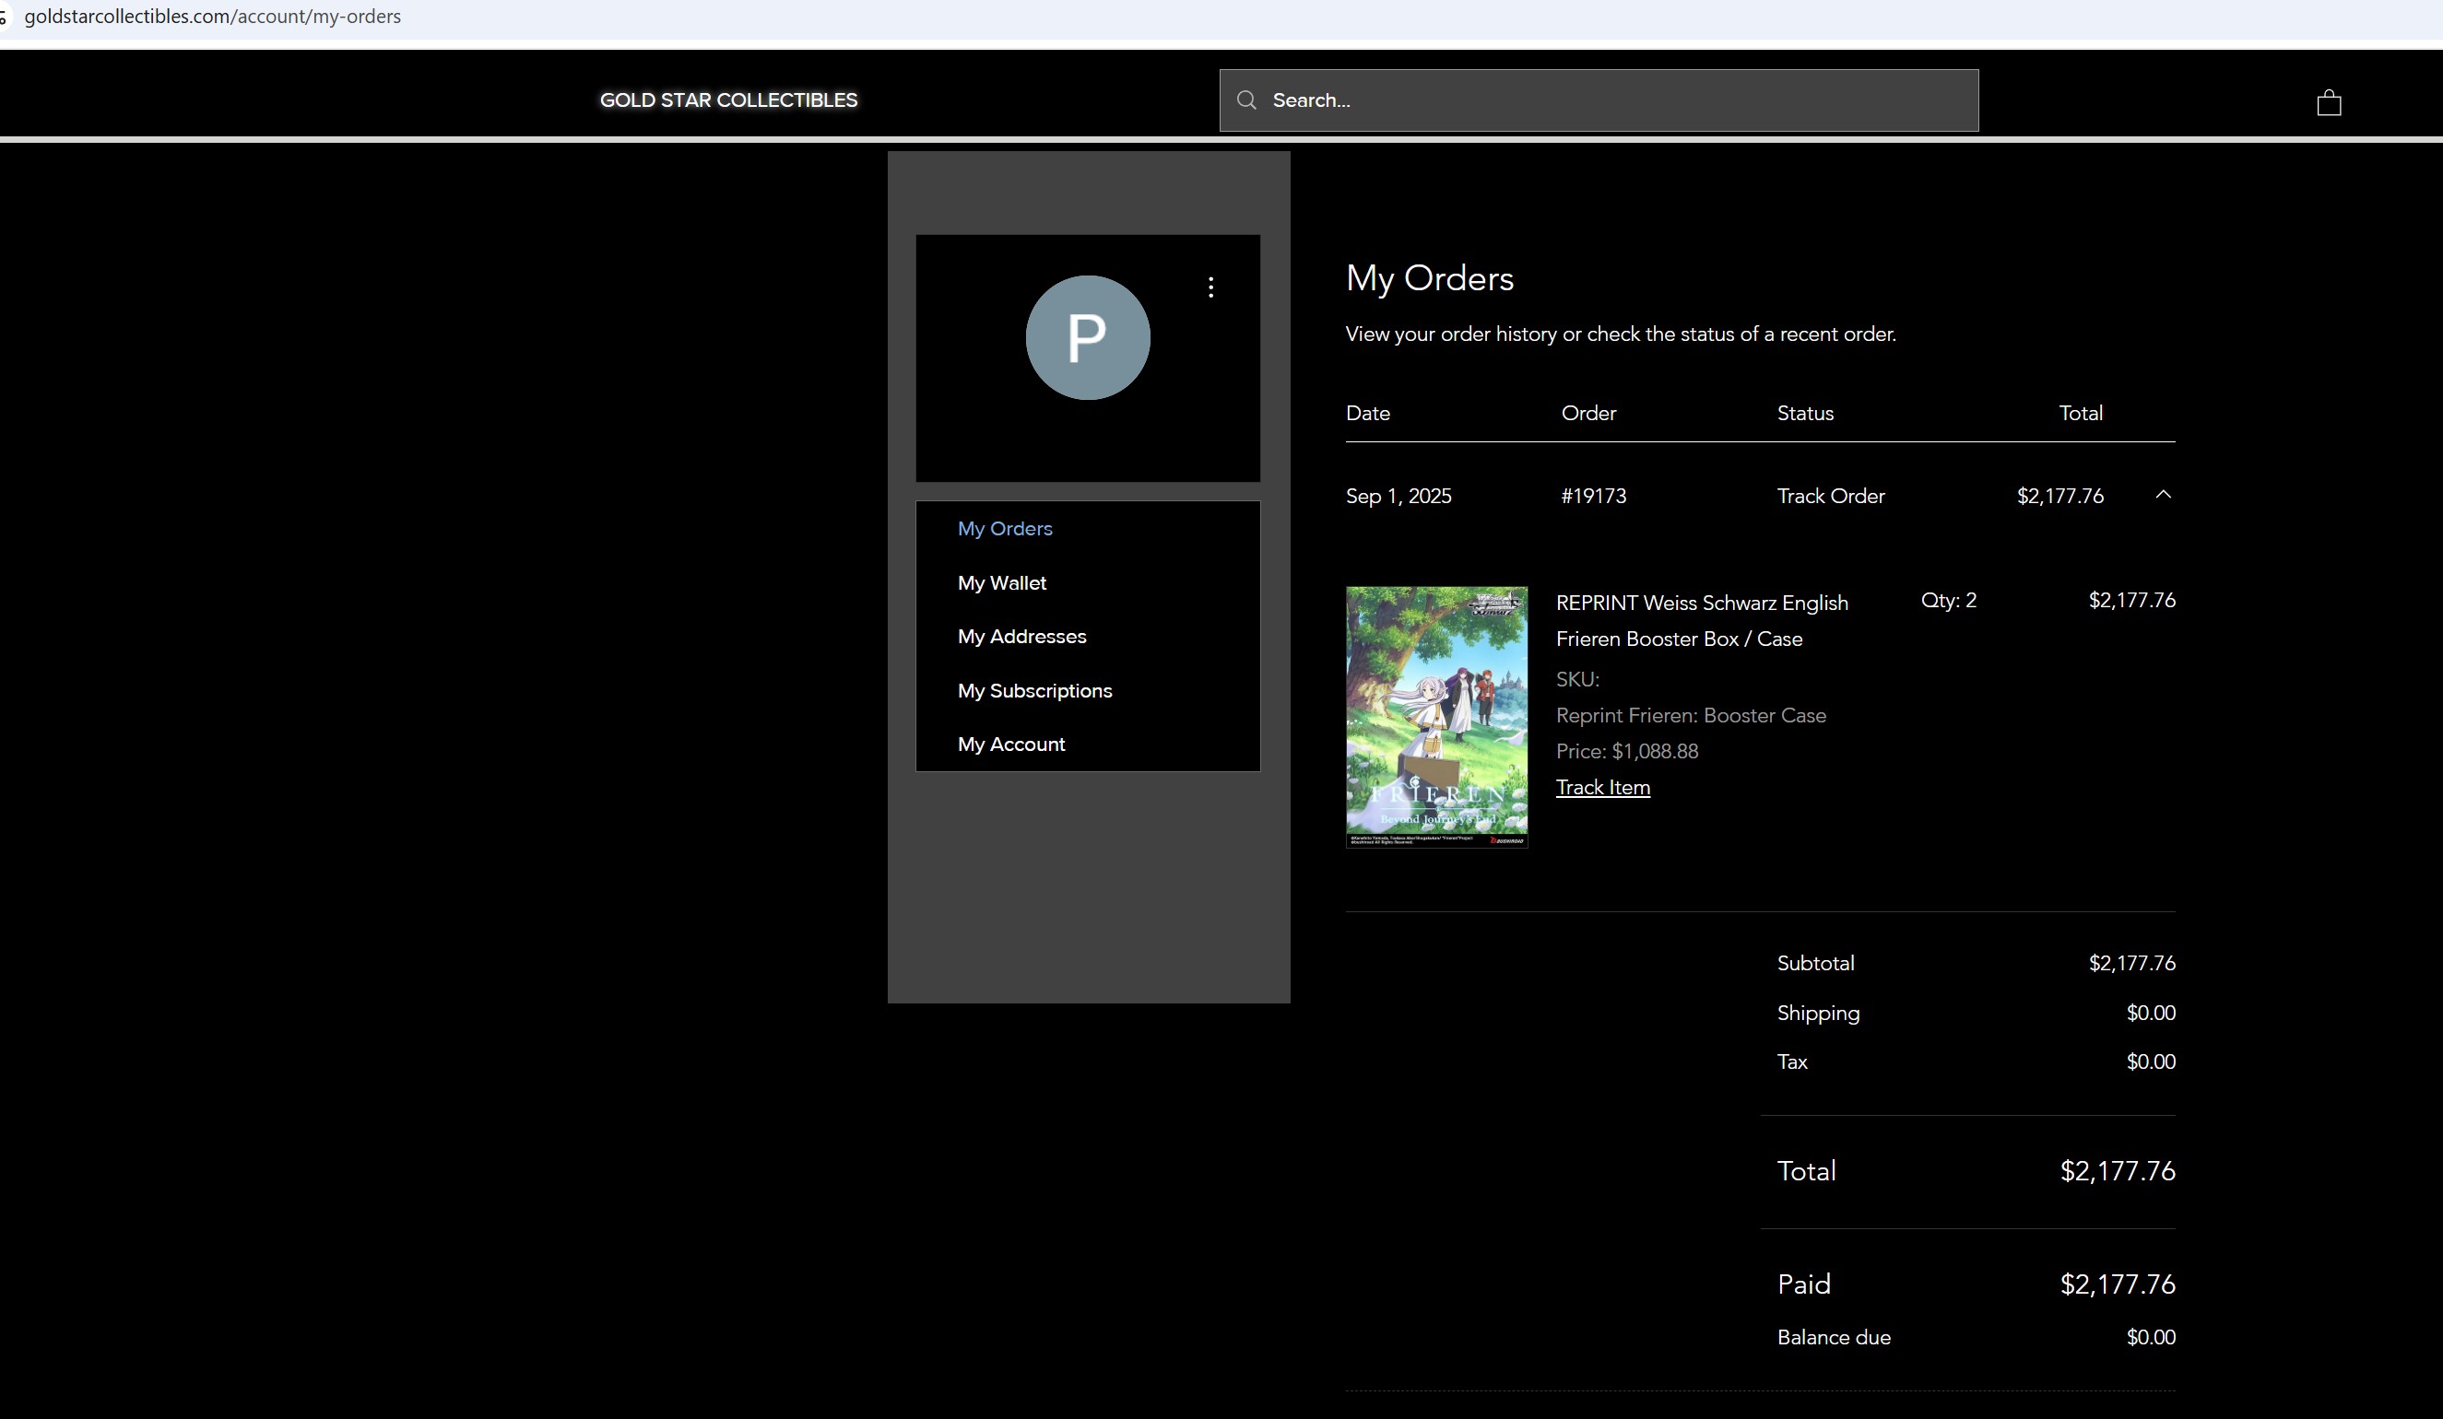Image resolution: width=2443 pixels, height=1419 pixels.
Task: Navigate to My Account settings
Action: point(1011,744)
